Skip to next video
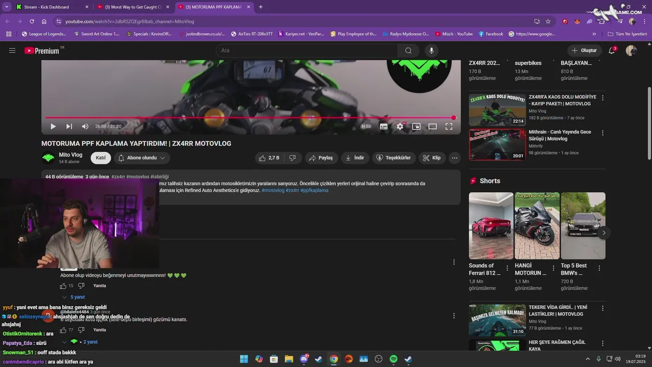Screen dimensions: 652x367 tap(69, 126)
